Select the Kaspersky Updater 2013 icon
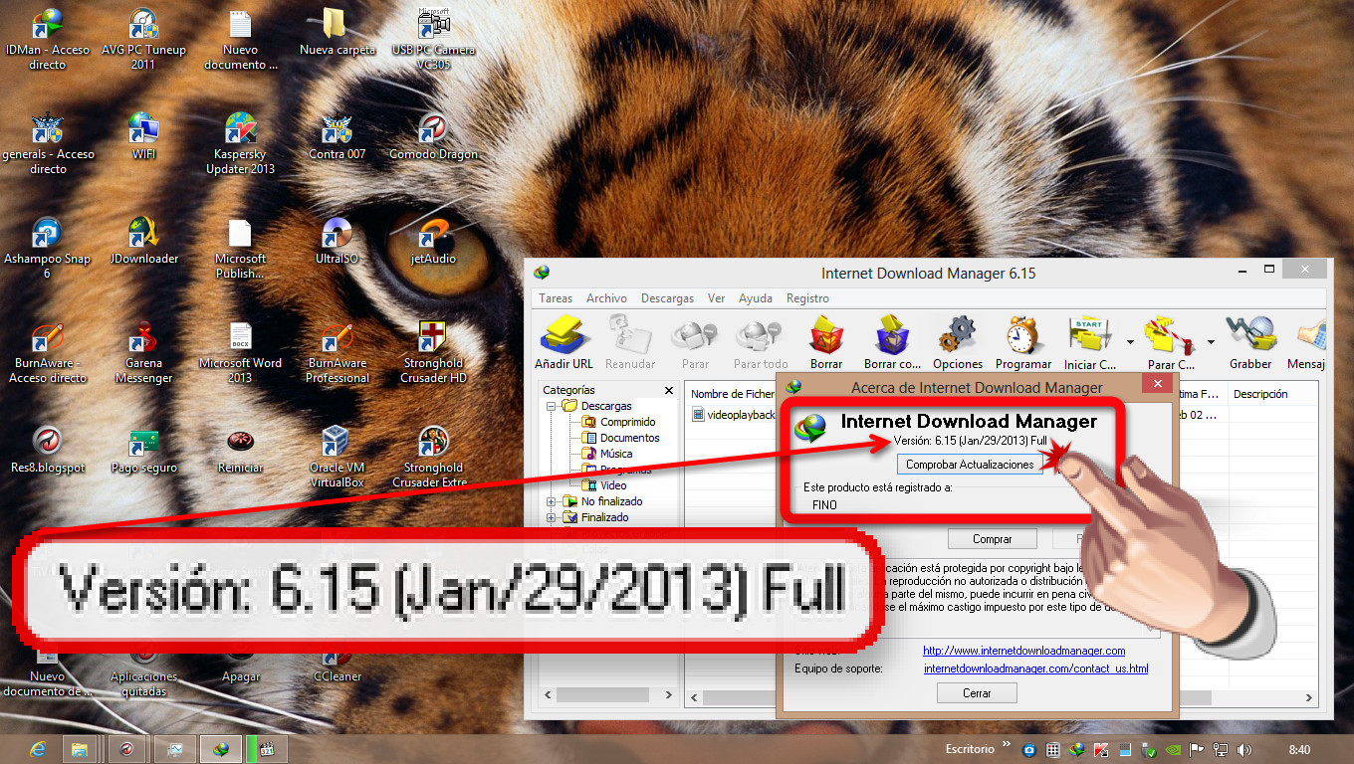 click(240, 144)
